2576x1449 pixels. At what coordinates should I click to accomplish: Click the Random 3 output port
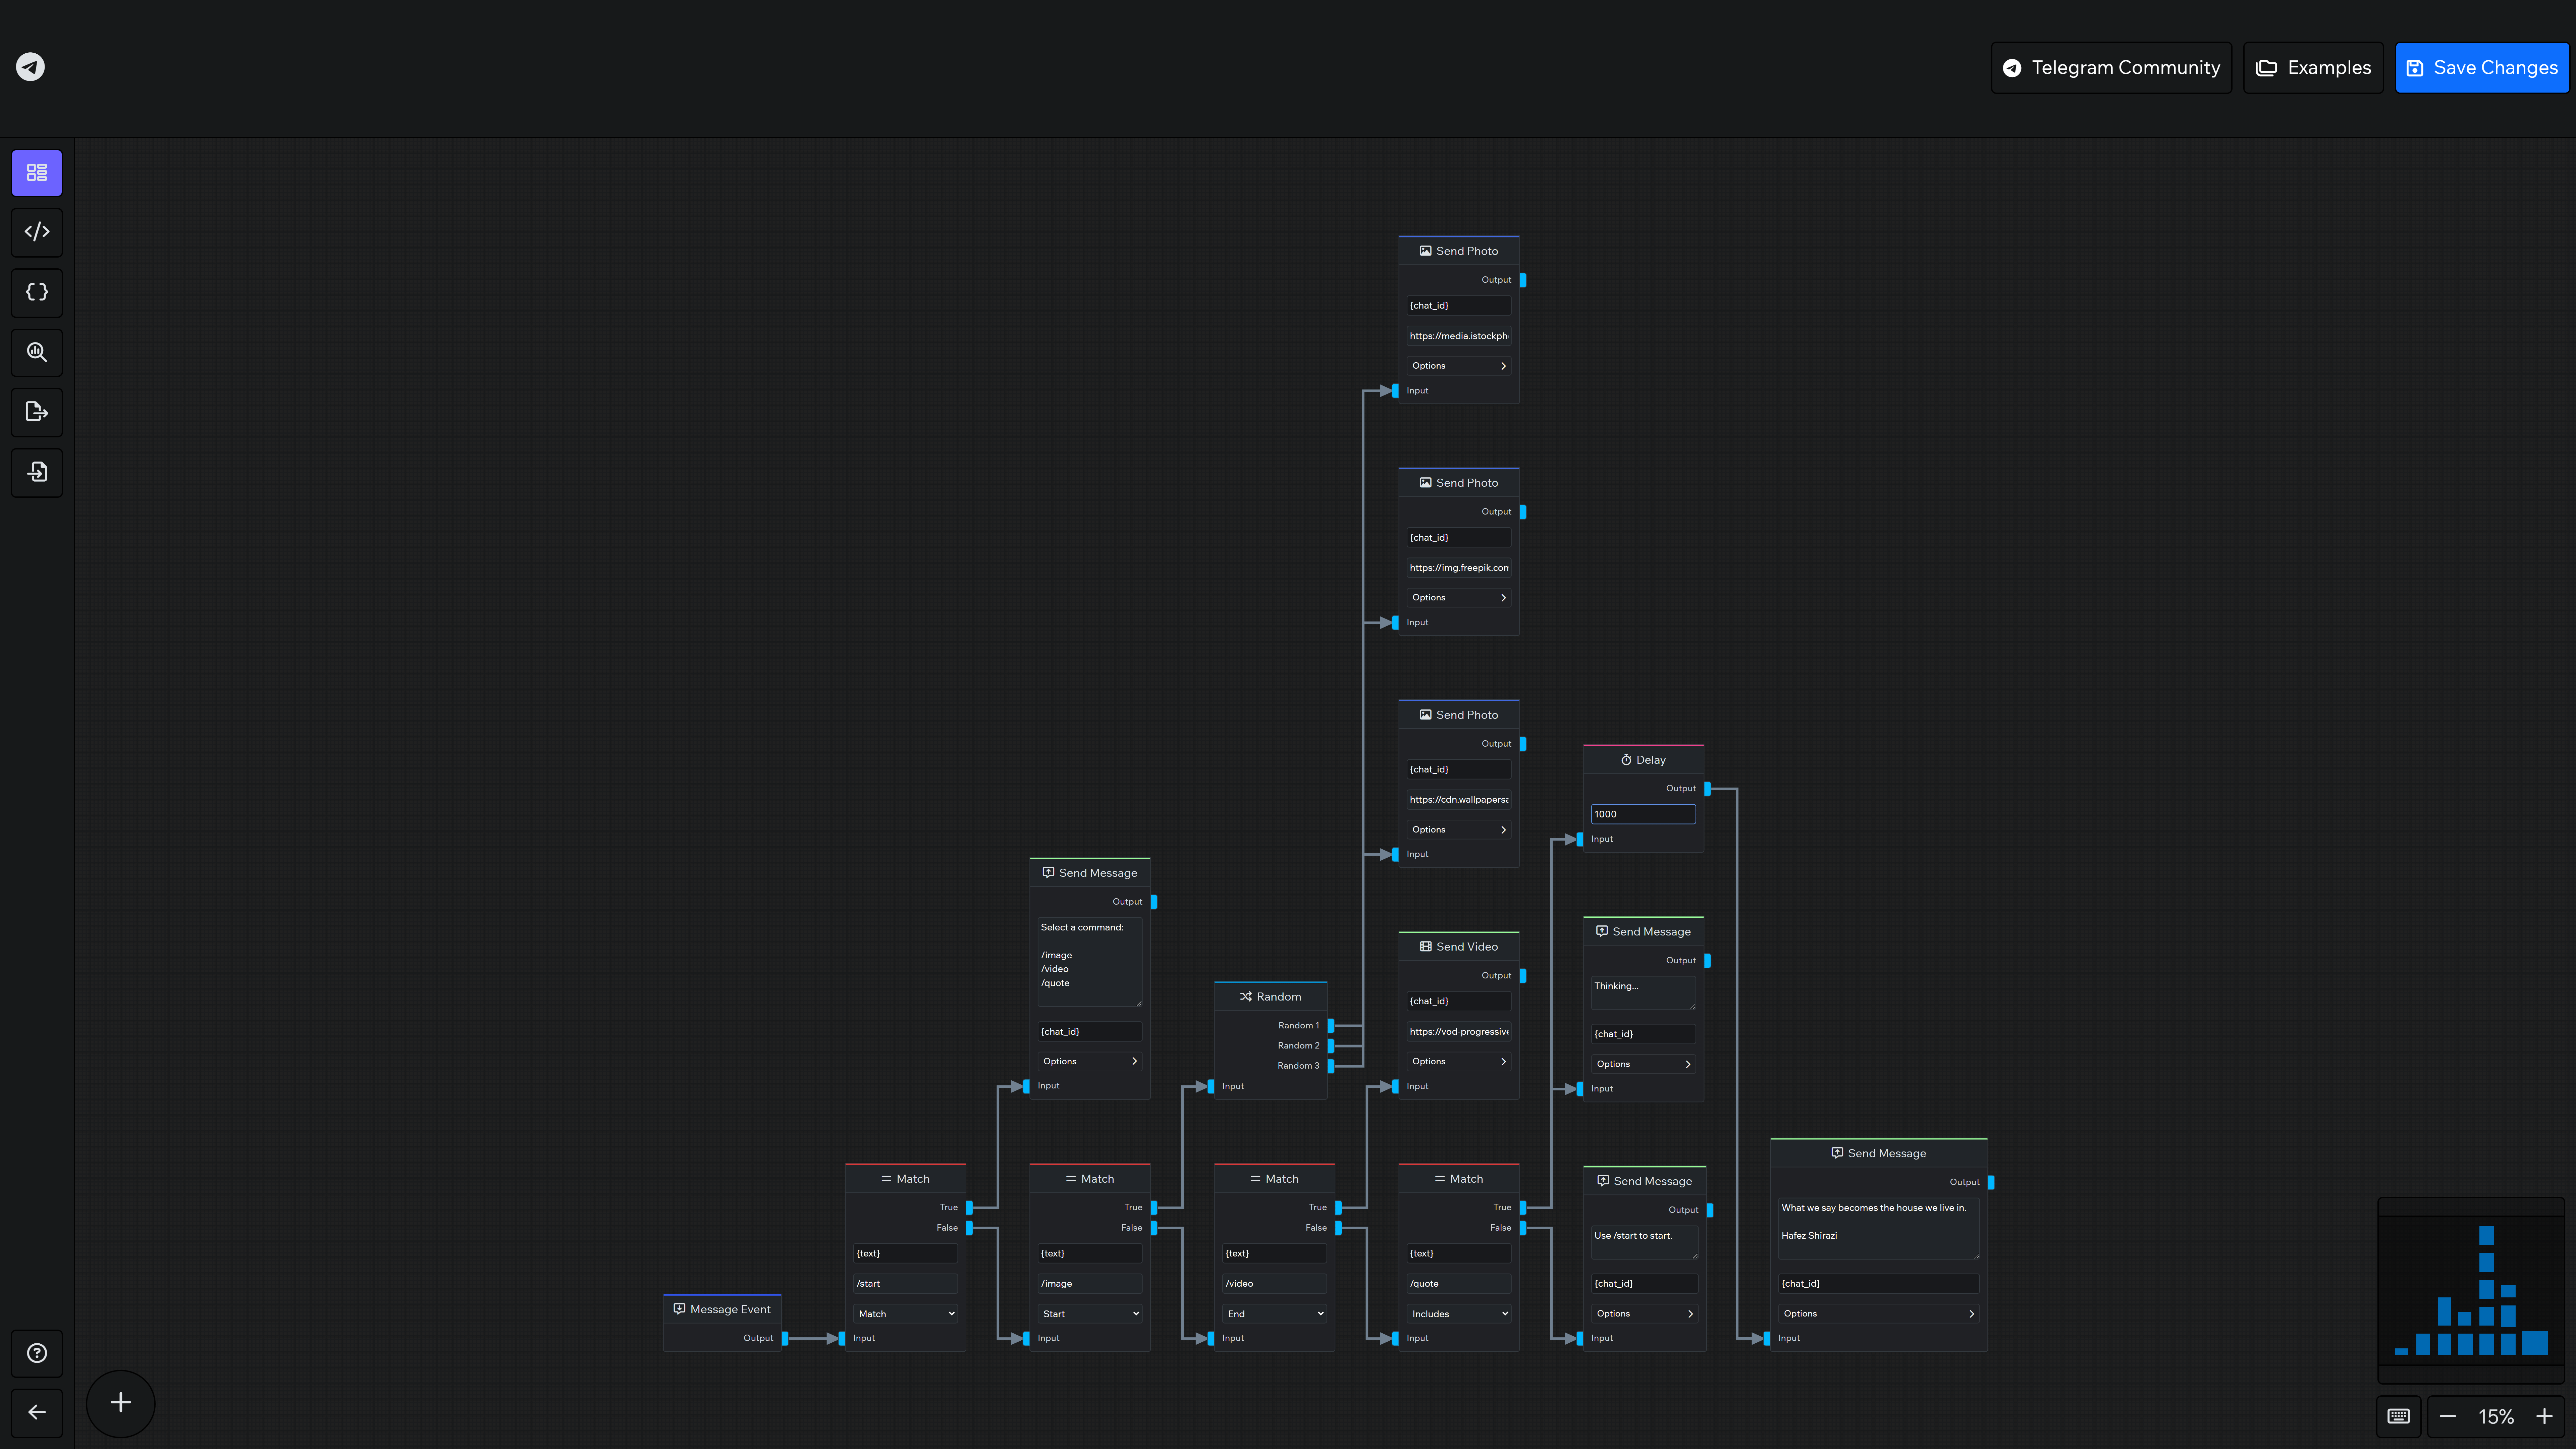click(1331, 1066)
